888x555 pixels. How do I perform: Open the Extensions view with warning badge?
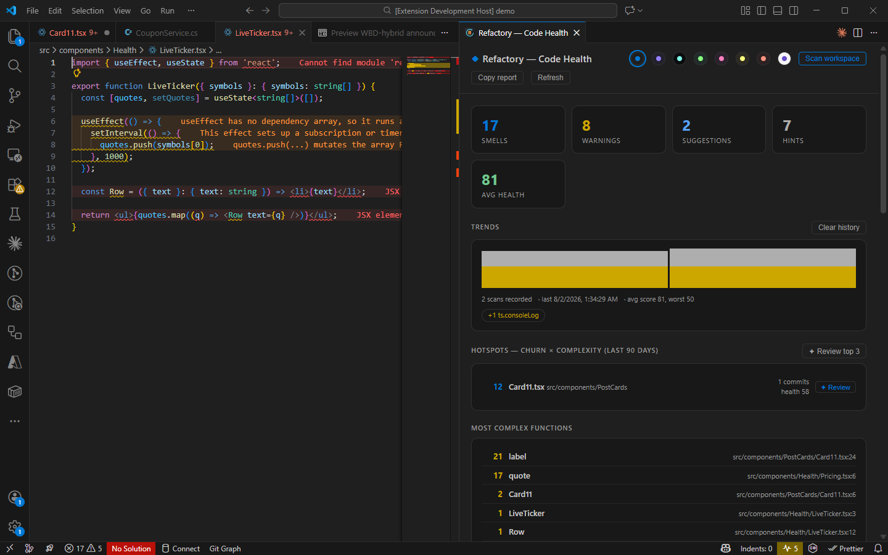click(15, 185)
